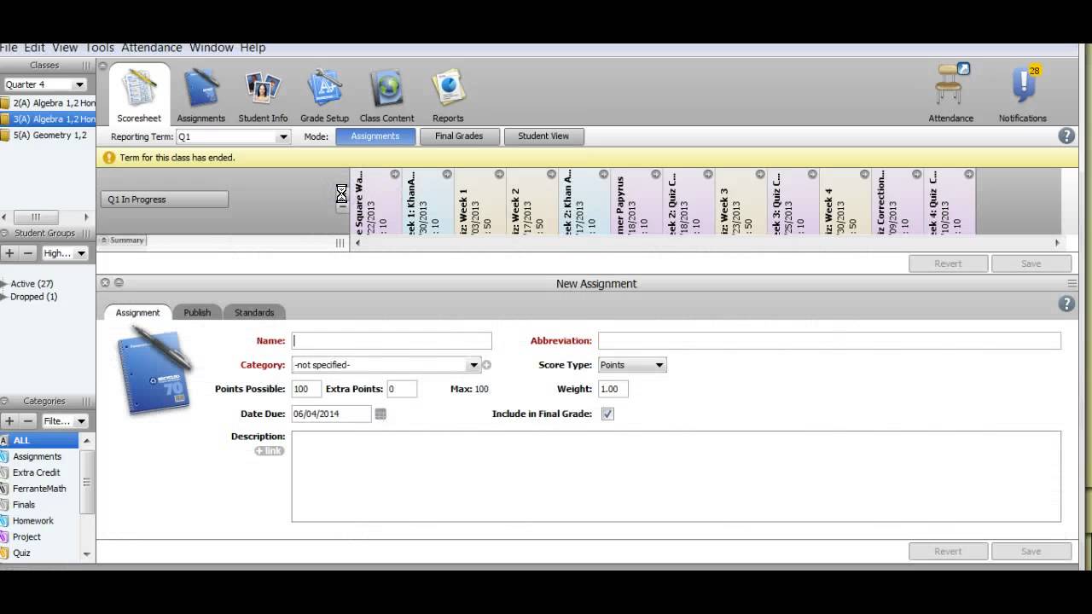Toggle Include in Final Grade checkbox
Screen dimensions: 1092x614
click(607, 414)
